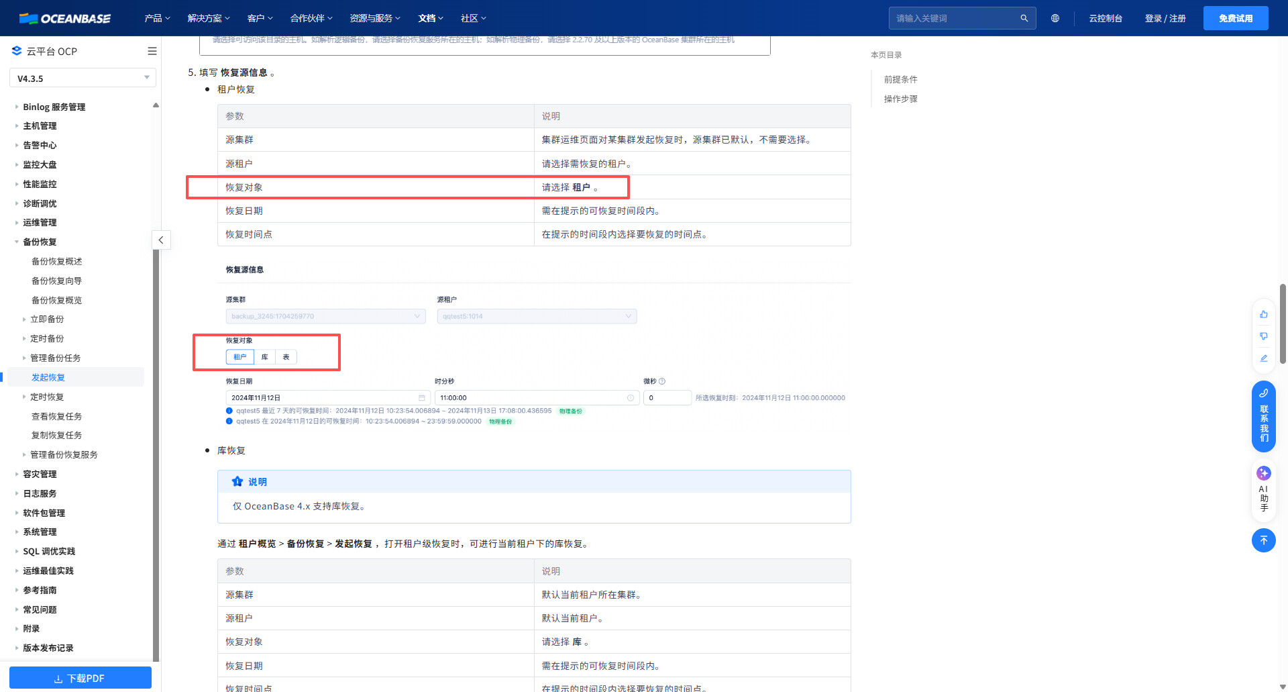
Task: Select 查看恢复任务 in the sidebar
Action: click(56, 416)
